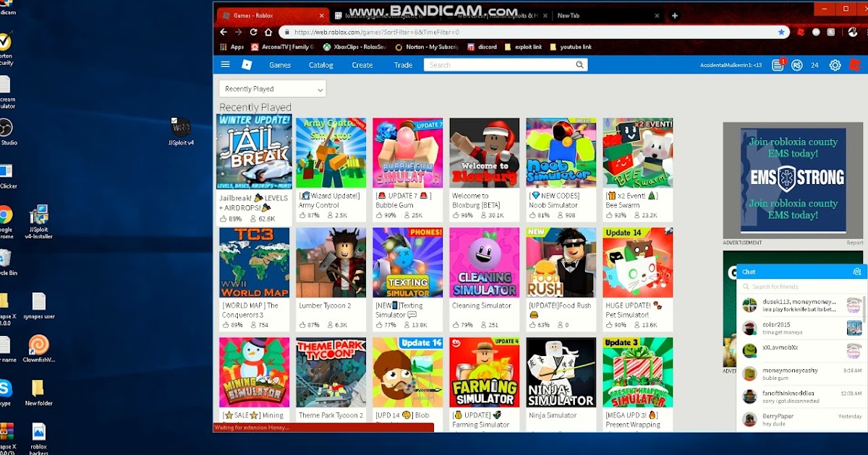Open chat with BerryPaper
The width and height of the screenshot is (868, 455).
(x=801, y=420)
